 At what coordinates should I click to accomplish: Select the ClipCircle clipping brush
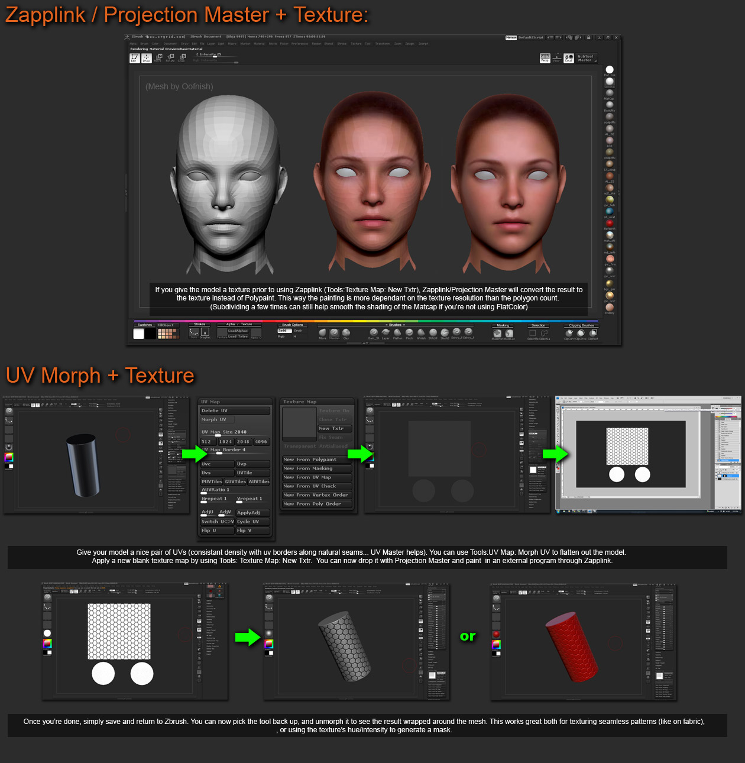(581, 334)
